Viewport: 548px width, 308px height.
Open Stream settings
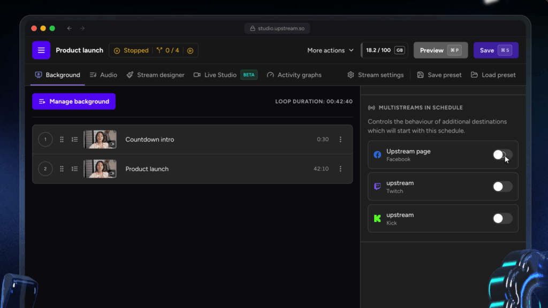(376, 75)
